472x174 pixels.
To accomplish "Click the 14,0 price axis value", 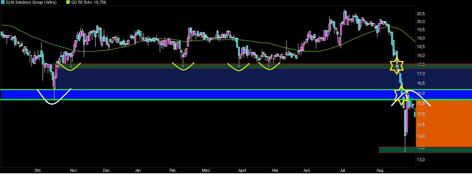I will pyautogui.click(x=421, y=136).
